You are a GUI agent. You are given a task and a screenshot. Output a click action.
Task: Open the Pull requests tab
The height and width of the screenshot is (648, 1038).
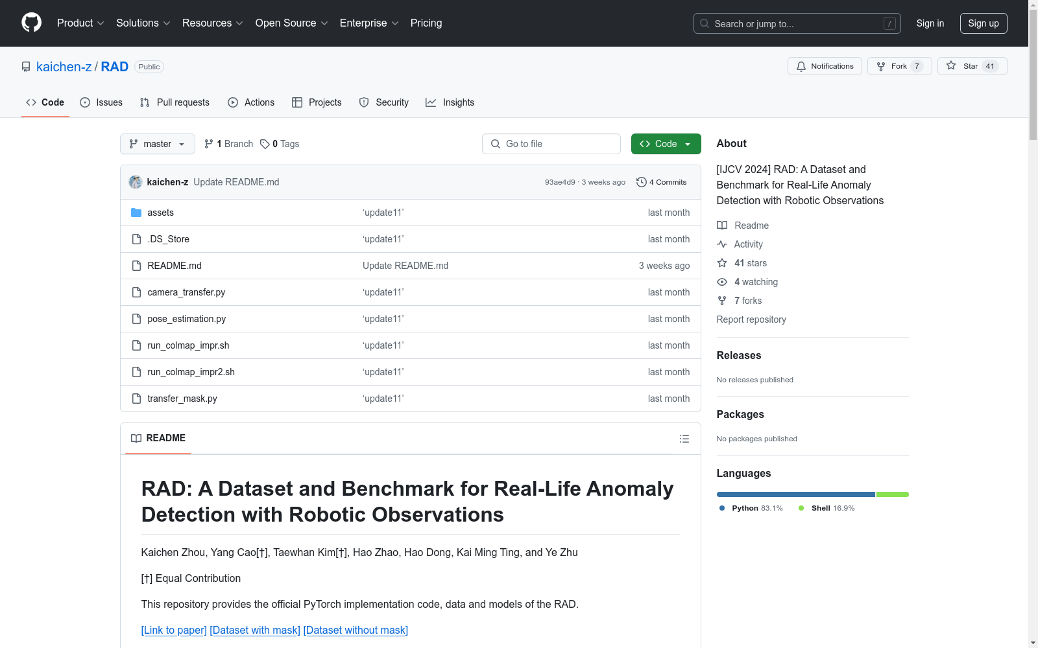(x=175, y=102)
